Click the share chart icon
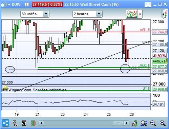Viewport: 169px width, 129px height. 5,123
